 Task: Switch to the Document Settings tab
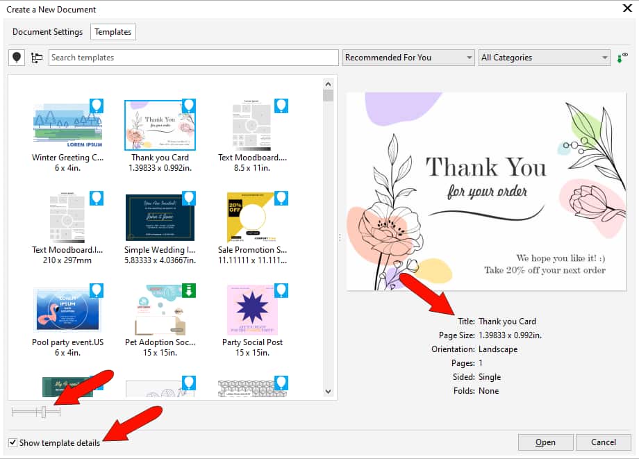click(x=47, y=32)
